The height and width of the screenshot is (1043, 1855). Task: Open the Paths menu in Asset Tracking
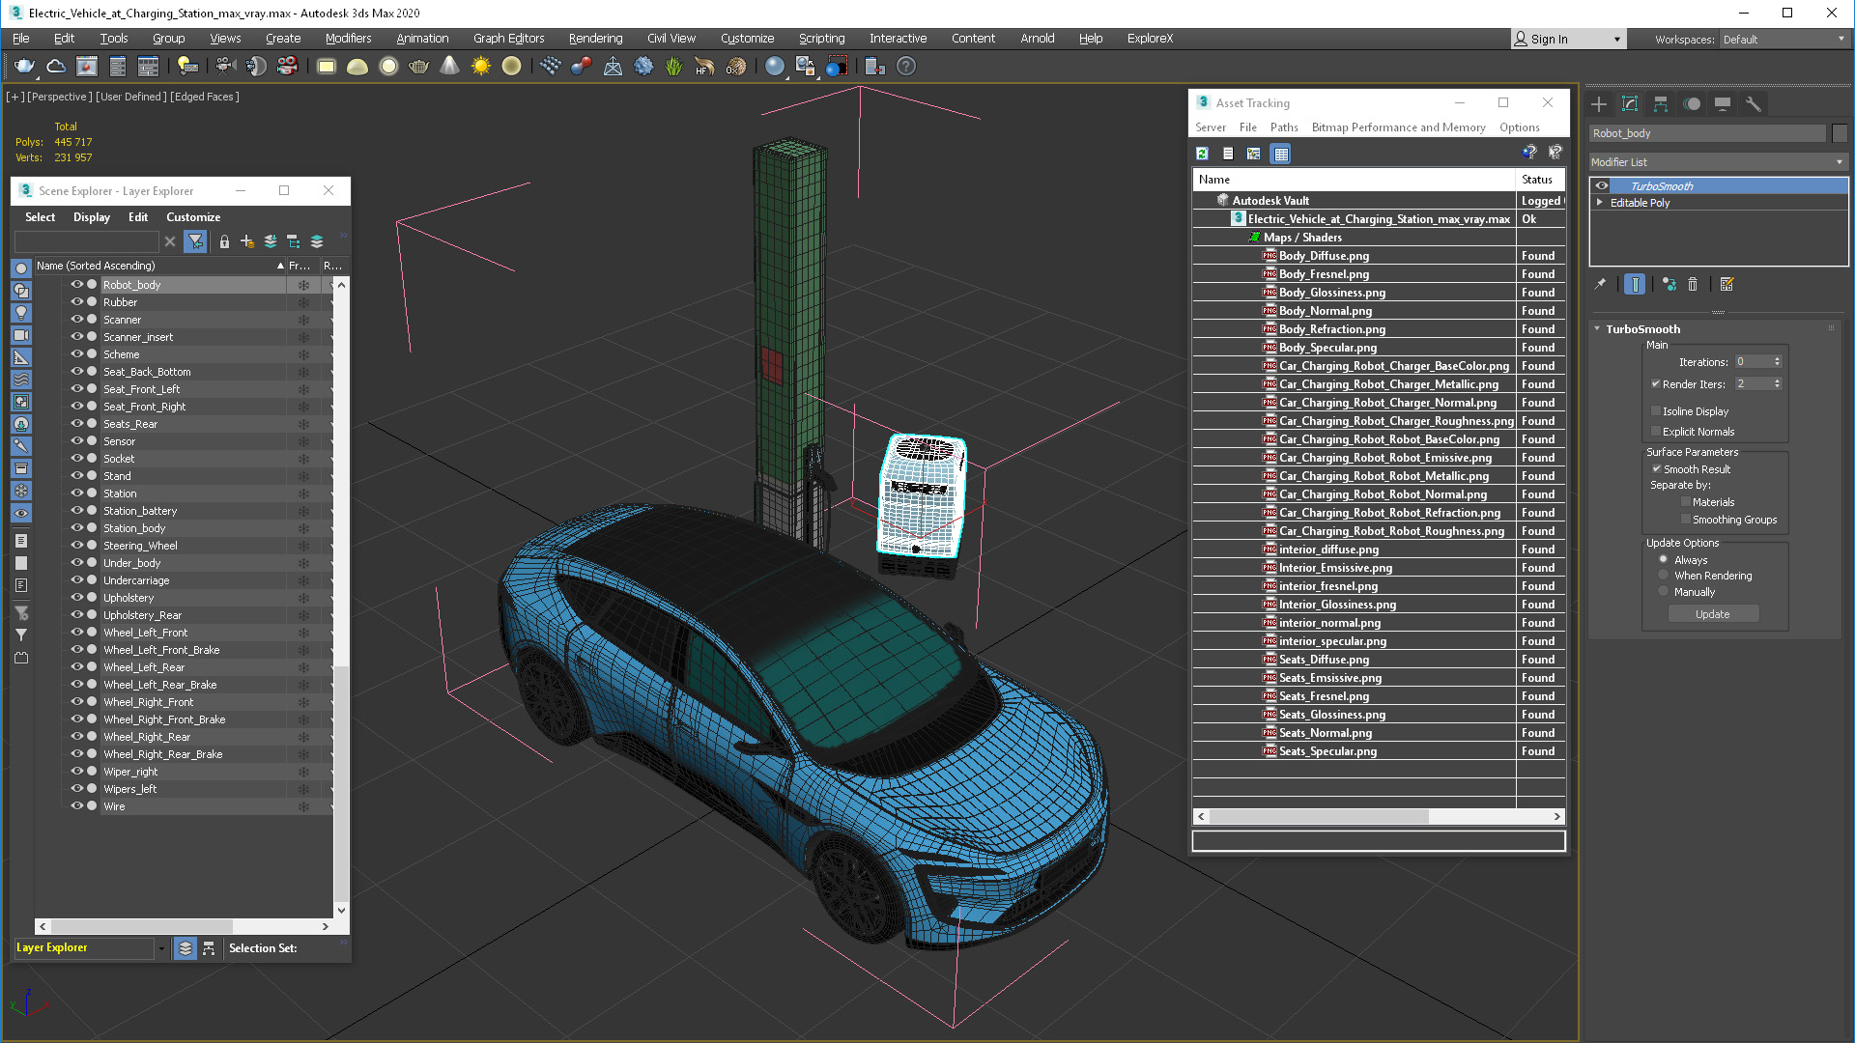(x=1283, y=127)
